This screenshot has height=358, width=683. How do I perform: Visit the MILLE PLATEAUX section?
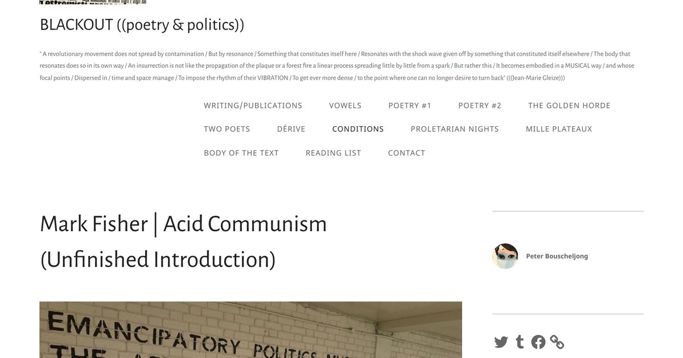(559, 128)
